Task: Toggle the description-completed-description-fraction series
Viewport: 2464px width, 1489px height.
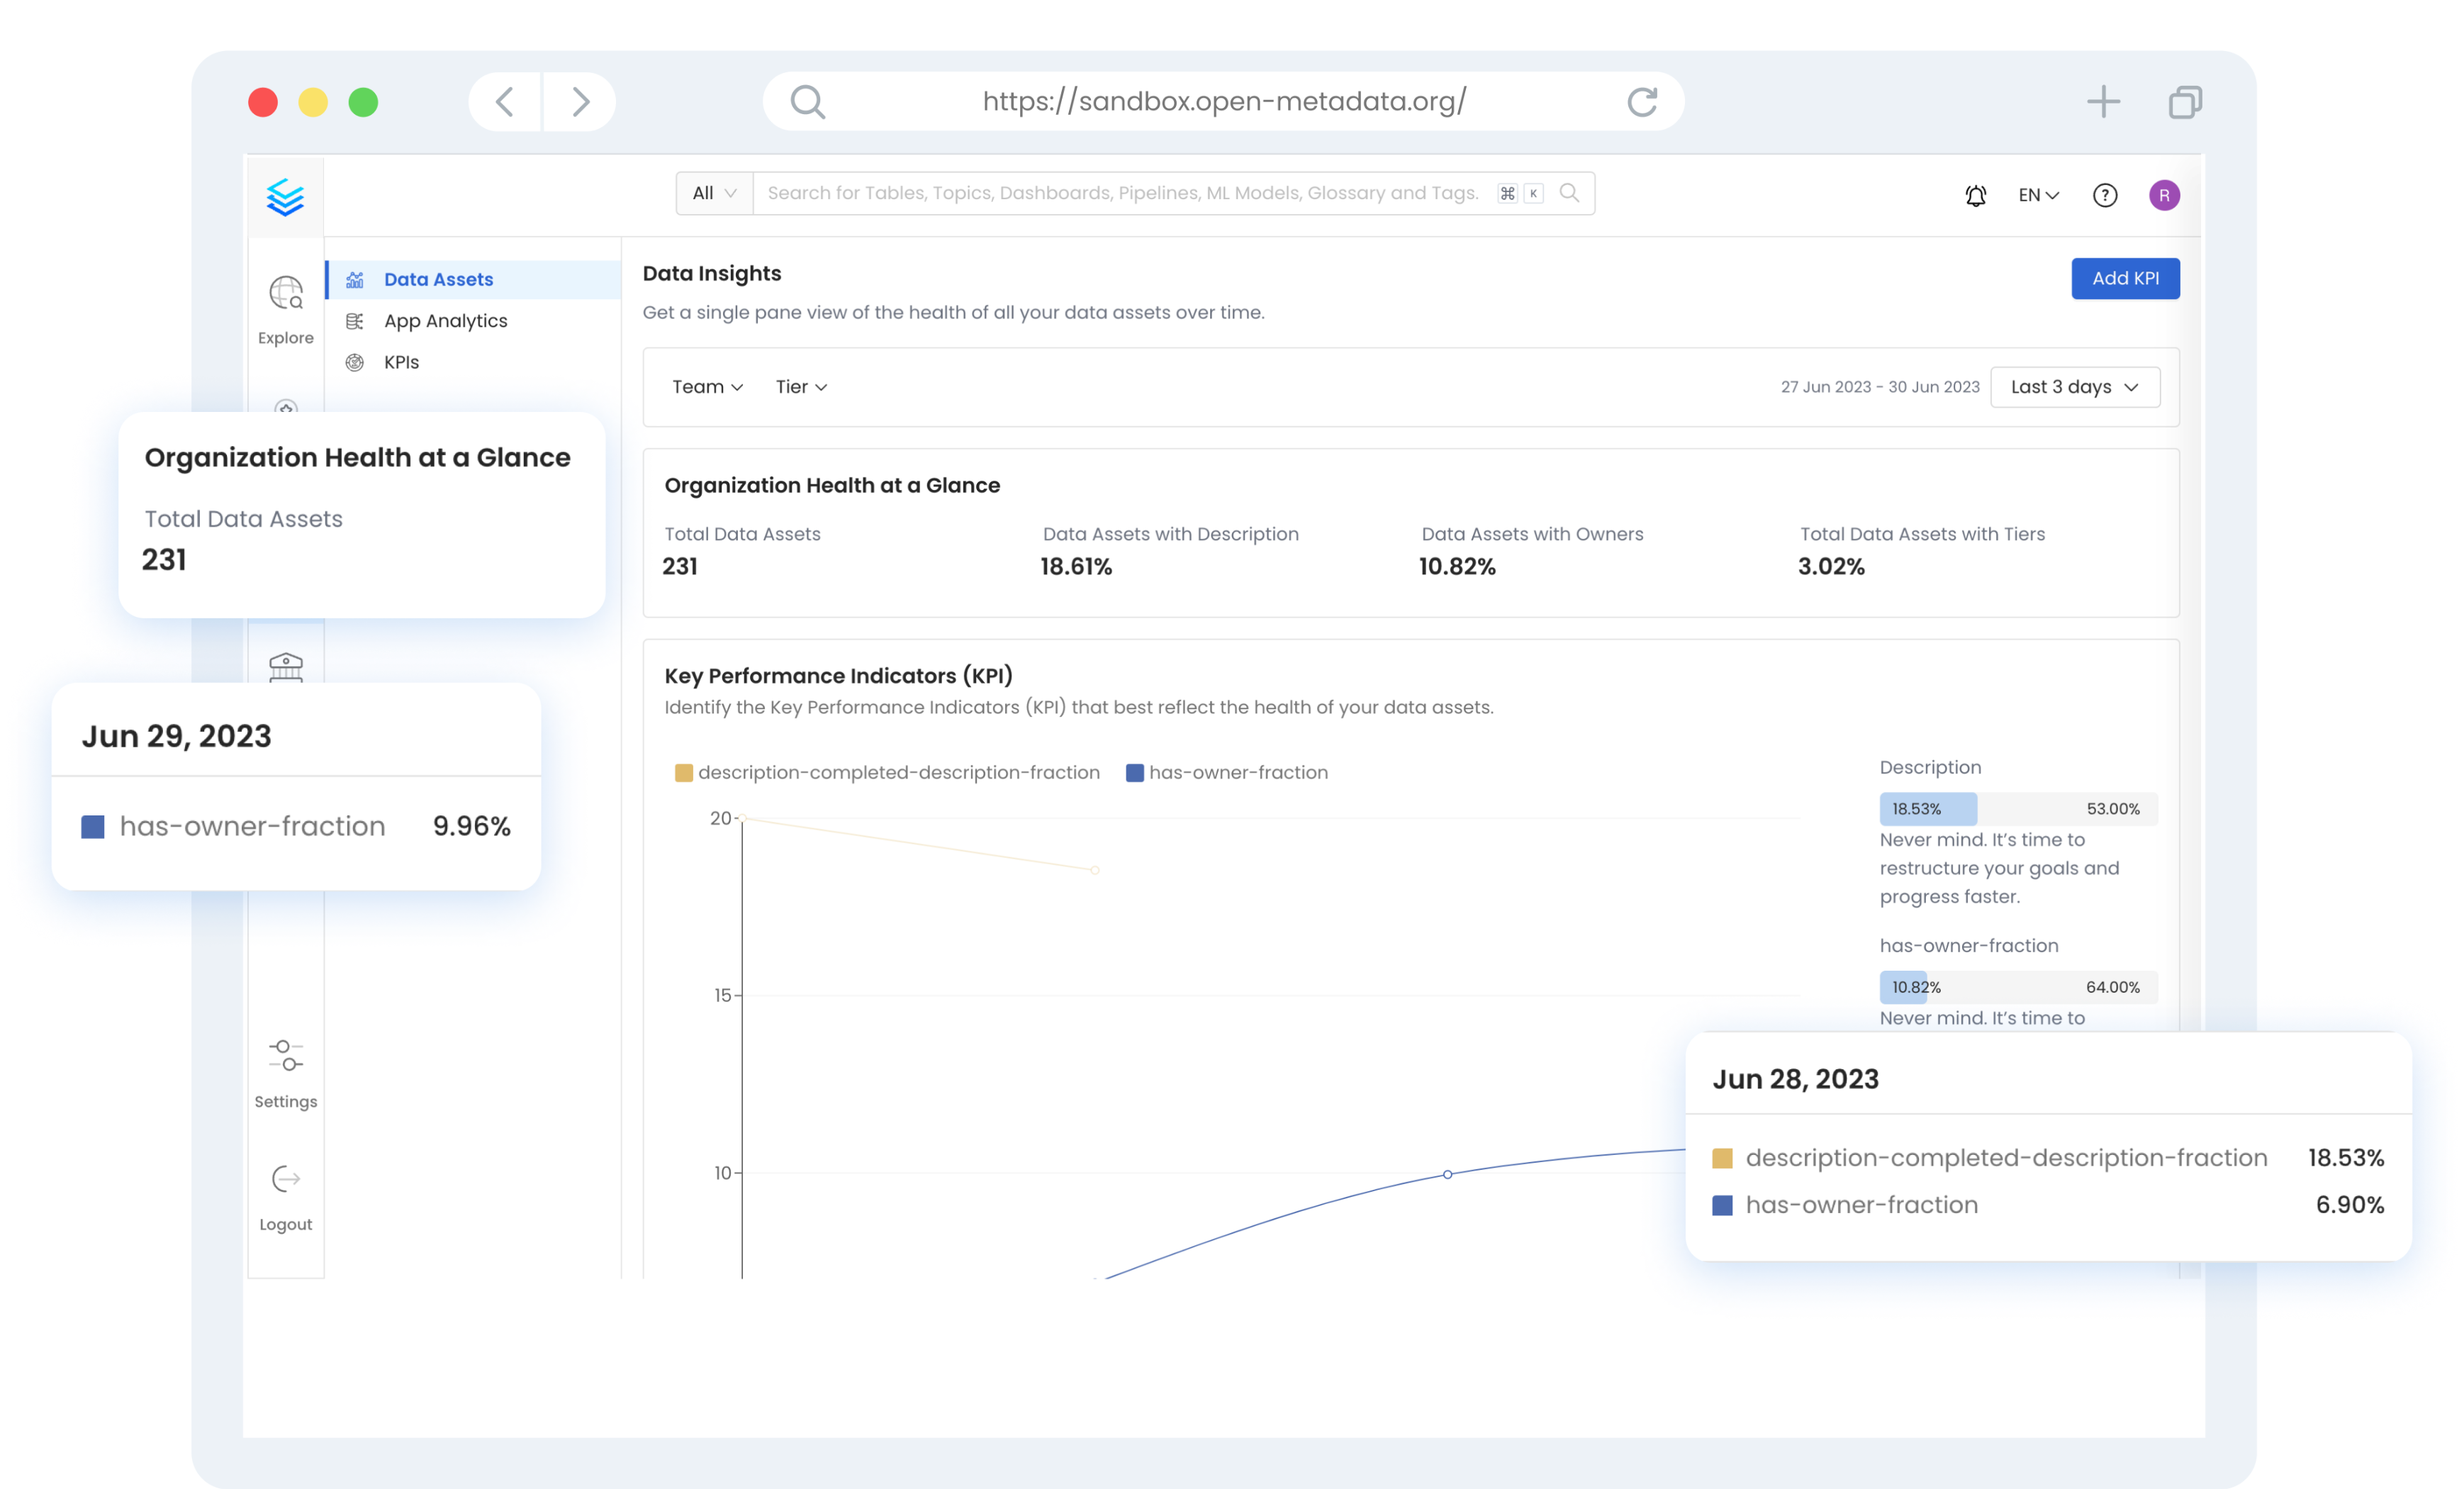Action: pyautogui.click(x=886, y=771)
